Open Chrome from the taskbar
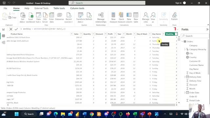The width and height of the screenshot is (210, 118). (92, 114)
